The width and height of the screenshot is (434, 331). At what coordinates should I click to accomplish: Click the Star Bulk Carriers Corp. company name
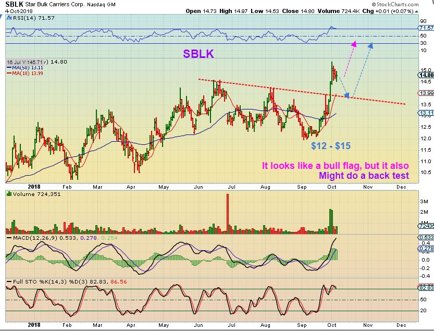click(55, 5)
